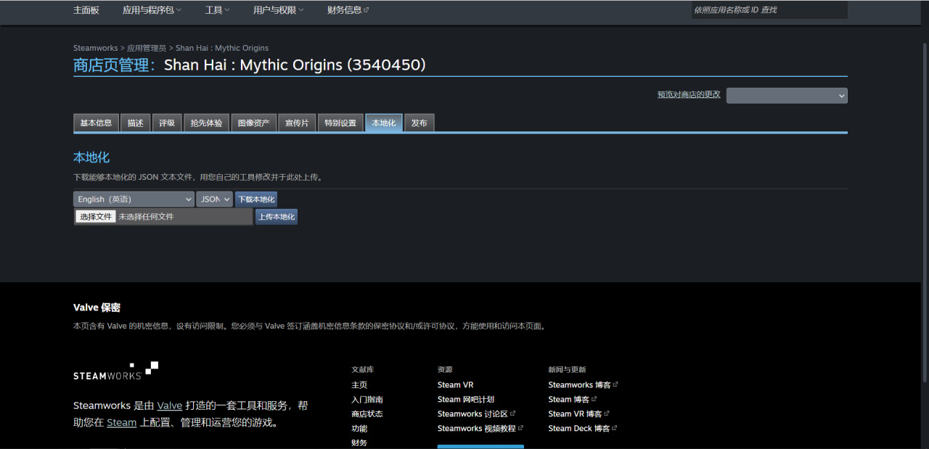Switch to the 基本信息 tab
929x449 pixels.
click(x=96, y=123)
